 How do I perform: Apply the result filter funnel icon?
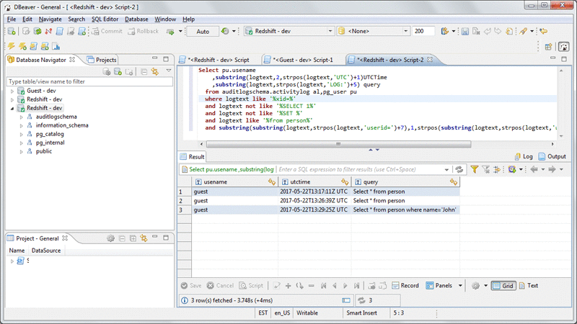point(475,169)
